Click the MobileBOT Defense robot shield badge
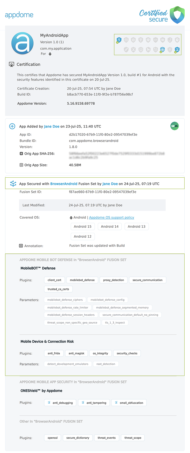 point(162,49)
